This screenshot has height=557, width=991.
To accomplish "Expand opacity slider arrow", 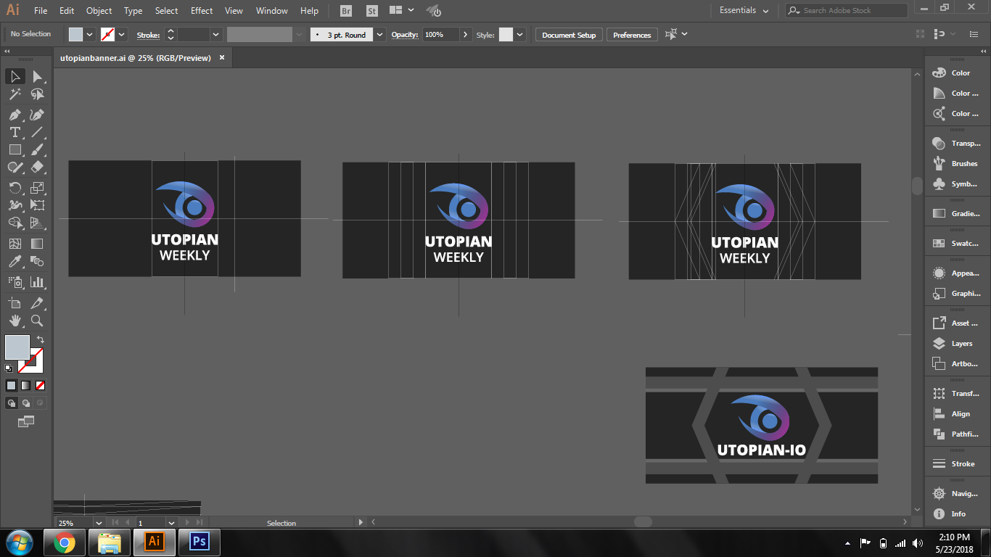I will 466,34.
